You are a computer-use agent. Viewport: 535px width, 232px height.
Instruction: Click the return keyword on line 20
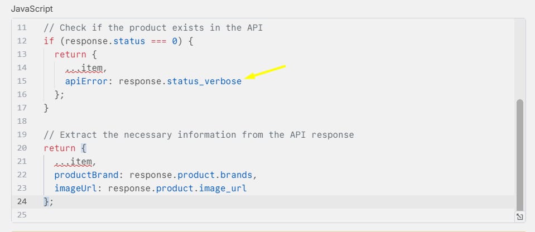[x=60, y=148]
